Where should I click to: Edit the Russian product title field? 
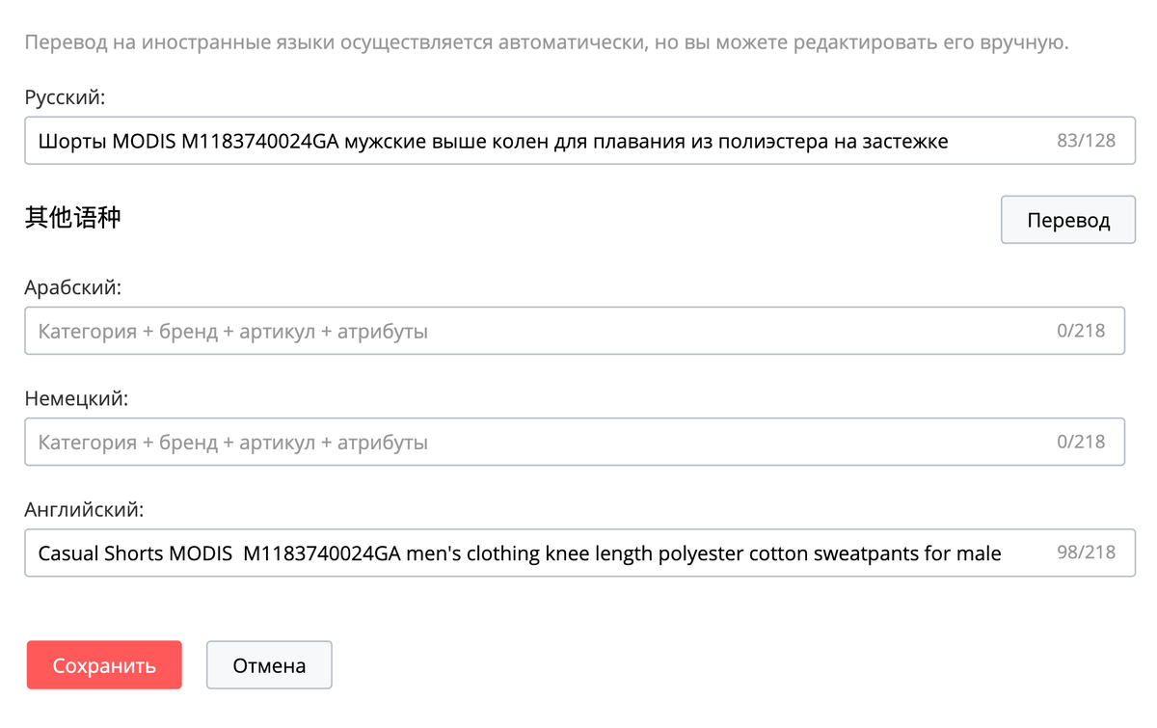pyautogui.click(x=579, y=142)
